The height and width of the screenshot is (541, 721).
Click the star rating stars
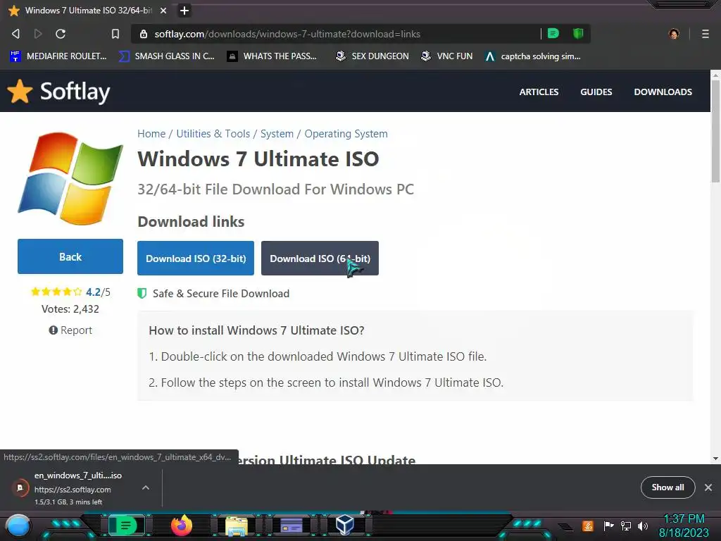pyautogui.click(x=56, y=292)
